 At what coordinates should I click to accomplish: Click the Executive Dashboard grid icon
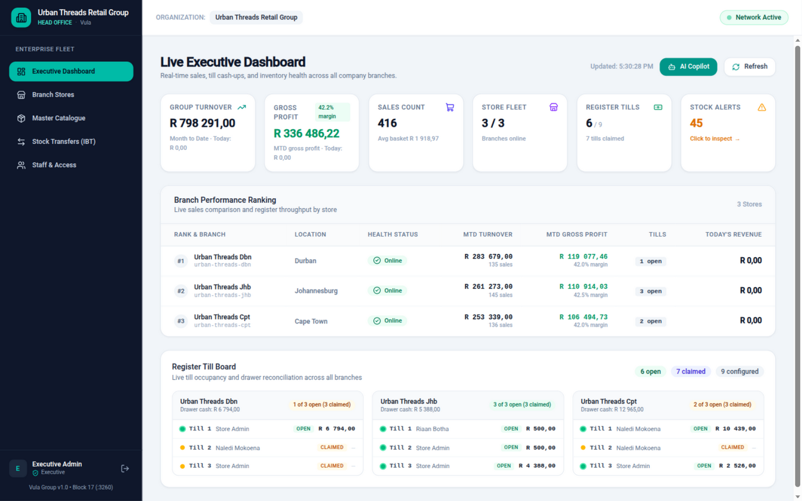click(x=21, y=71)
